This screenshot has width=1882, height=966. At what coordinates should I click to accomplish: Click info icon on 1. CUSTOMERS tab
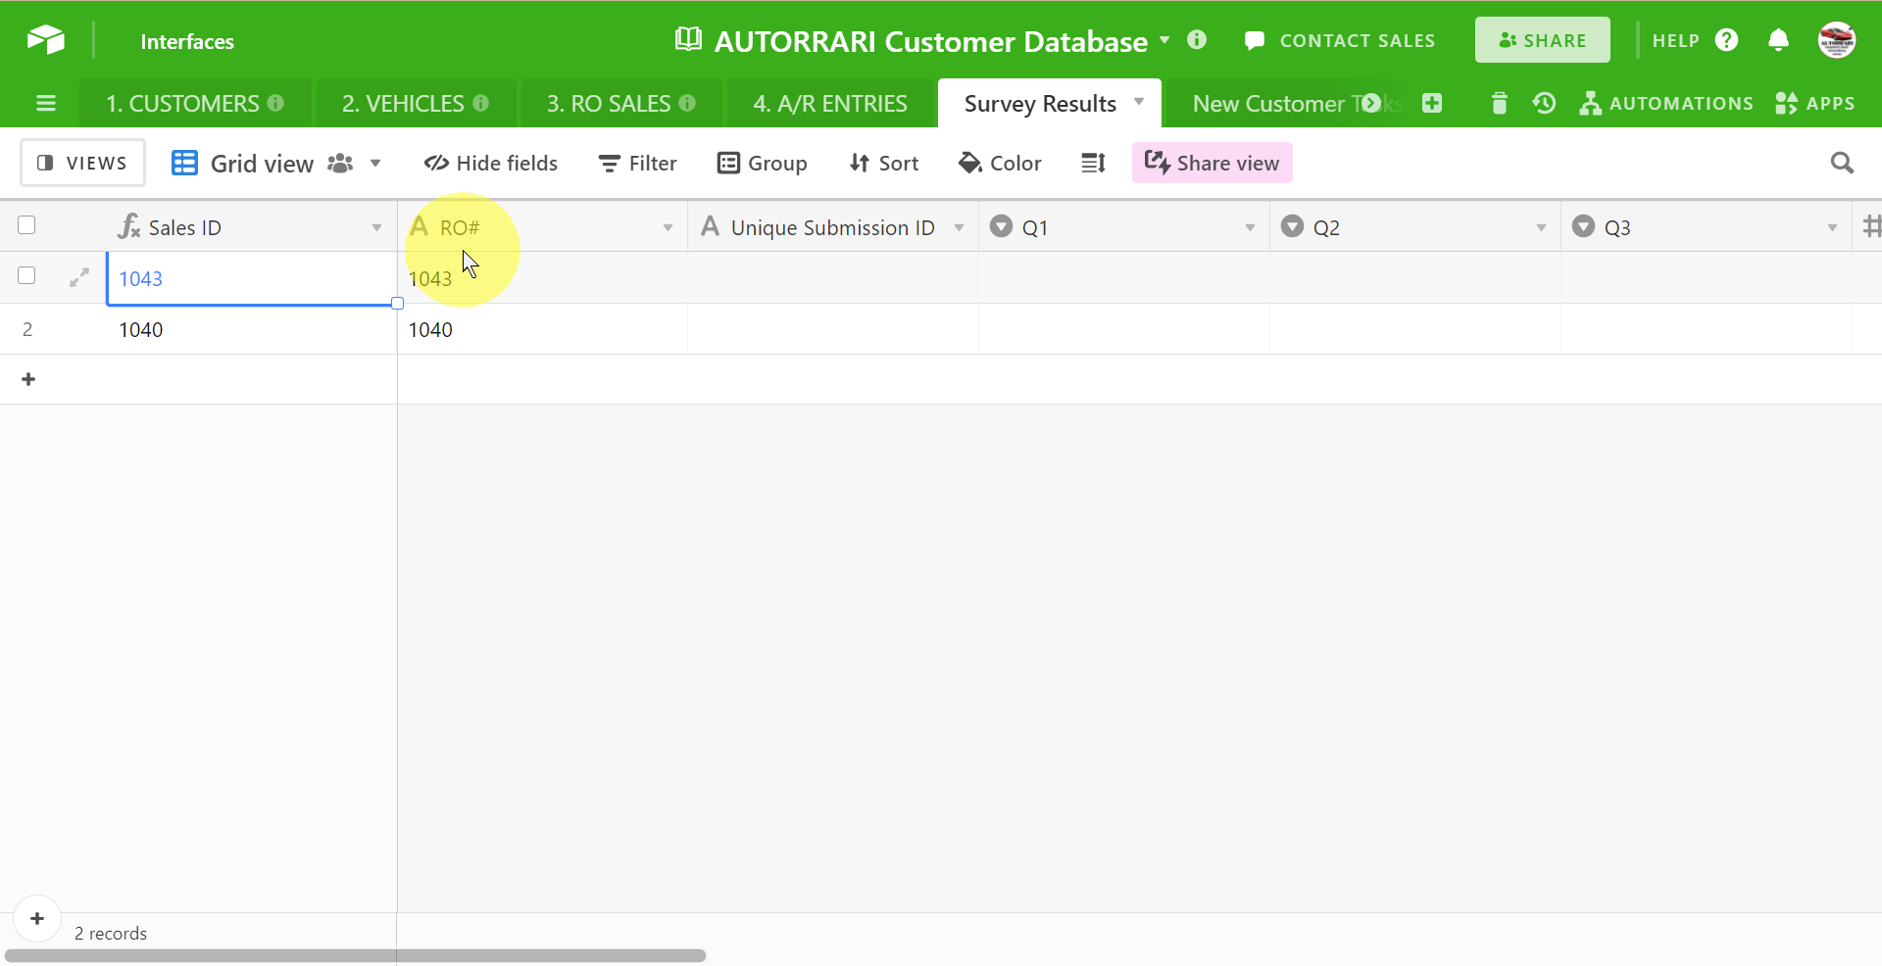275,103
